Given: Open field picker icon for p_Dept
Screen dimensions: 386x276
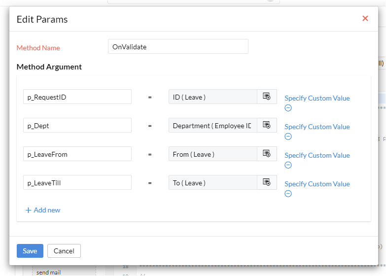Looking at the screenshot, I should (267, 125).
